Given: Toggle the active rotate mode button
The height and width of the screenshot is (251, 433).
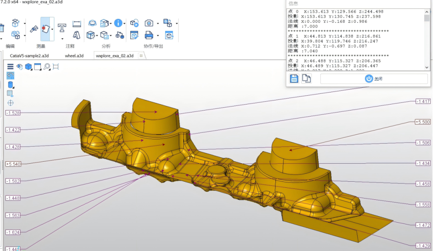Looking at the screenshot, I should 10,75.
